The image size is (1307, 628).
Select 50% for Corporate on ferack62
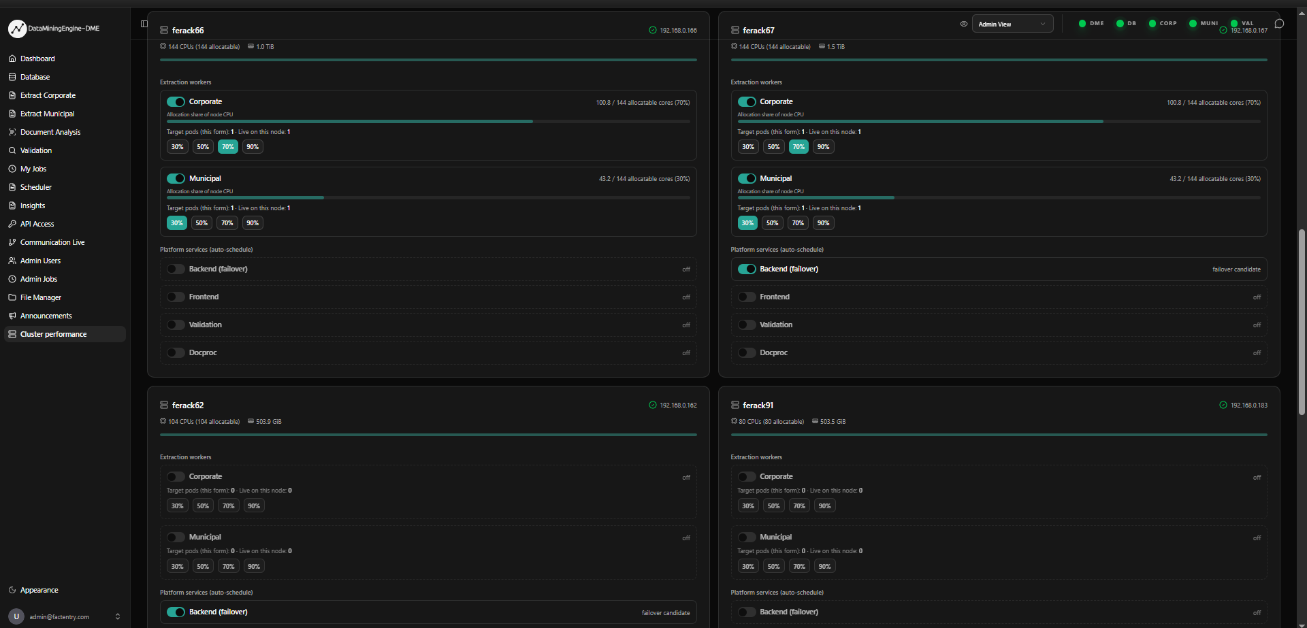pyautogui.click(x=203, y=506)
